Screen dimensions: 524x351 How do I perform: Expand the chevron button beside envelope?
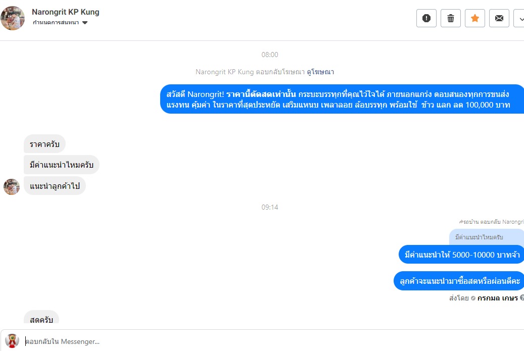519,18
